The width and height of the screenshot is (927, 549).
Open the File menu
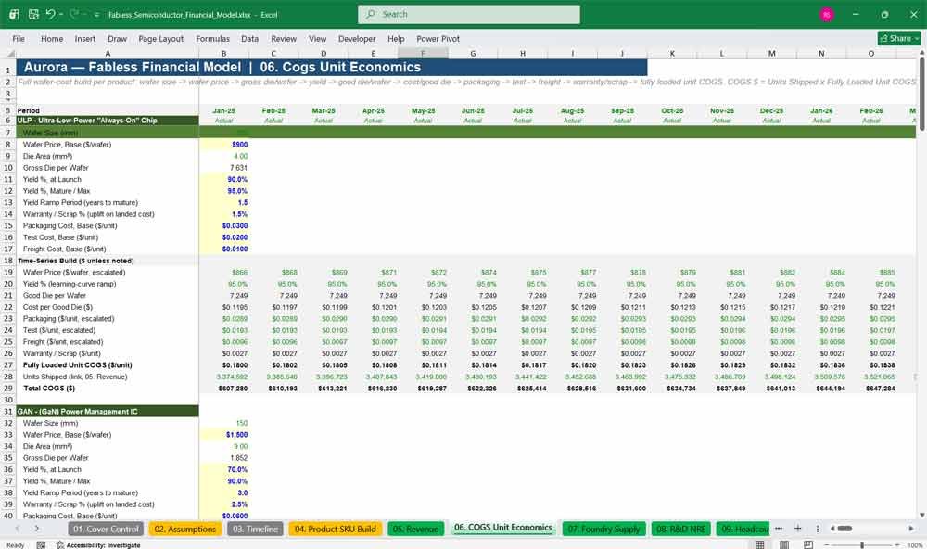(x=19, y=38)
